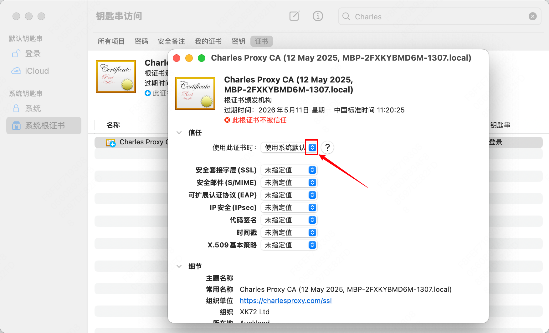Viewport: 549px width, 333px height.
Task: Click the 系统根证书 sidebar icon
Action: 16,126
